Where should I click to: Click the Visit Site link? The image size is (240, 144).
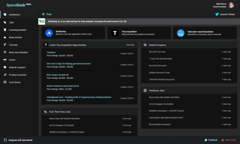[130, 45]
